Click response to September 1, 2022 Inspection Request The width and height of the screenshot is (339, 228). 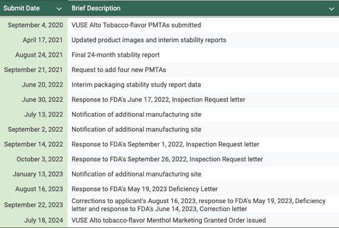pos(165,144)
